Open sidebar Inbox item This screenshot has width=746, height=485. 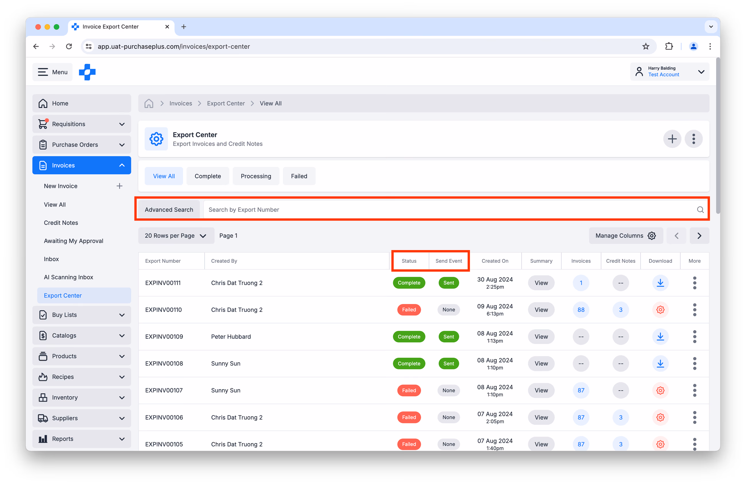tap(51, 259)
